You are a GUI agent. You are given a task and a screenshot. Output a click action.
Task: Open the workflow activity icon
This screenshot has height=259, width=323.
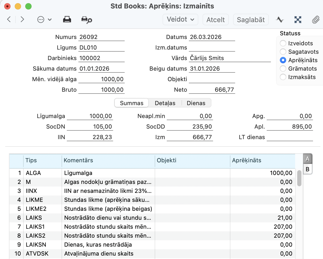[x=280, y=19]
